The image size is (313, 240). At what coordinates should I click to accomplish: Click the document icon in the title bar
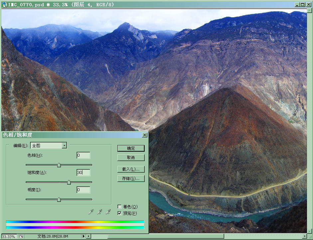[4, 4]
